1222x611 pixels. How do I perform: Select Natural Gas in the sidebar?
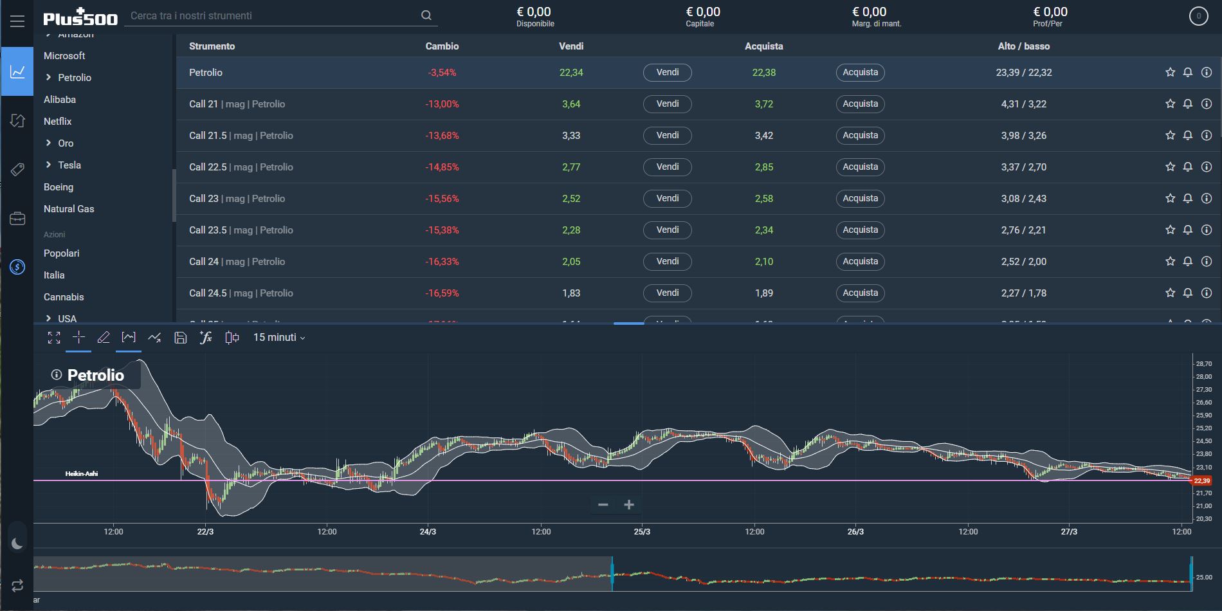tap(69, 209)
